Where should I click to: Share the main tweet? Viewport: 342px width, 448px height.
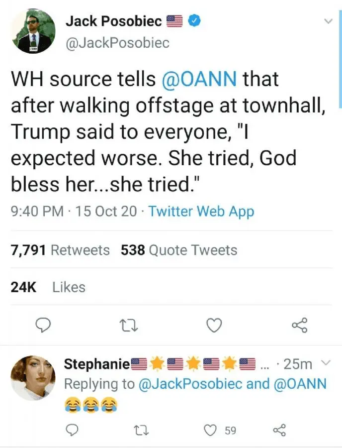point(300,326)
